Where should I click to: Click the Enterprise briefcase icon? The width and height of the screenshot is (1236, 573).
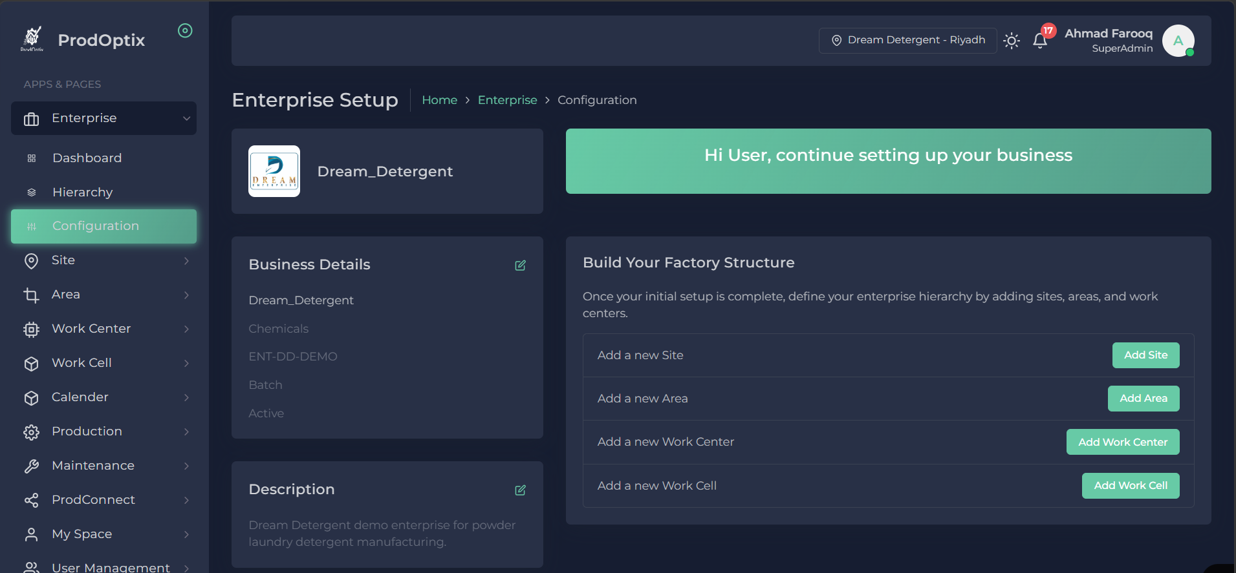tap(31, 119)
